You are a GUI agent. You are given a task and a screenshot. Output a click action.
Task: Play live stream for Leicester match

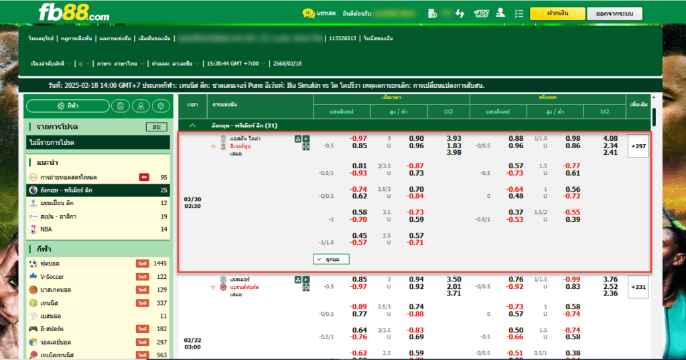pos(305,280)
